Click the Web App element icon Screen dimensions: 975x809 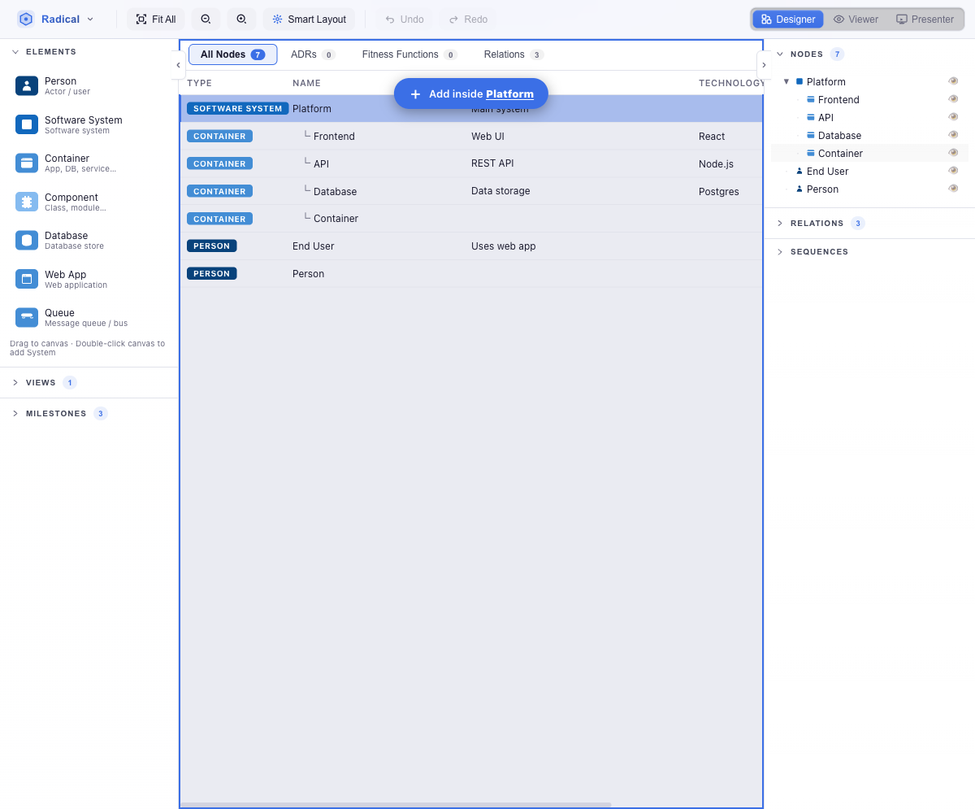(27, 279)
